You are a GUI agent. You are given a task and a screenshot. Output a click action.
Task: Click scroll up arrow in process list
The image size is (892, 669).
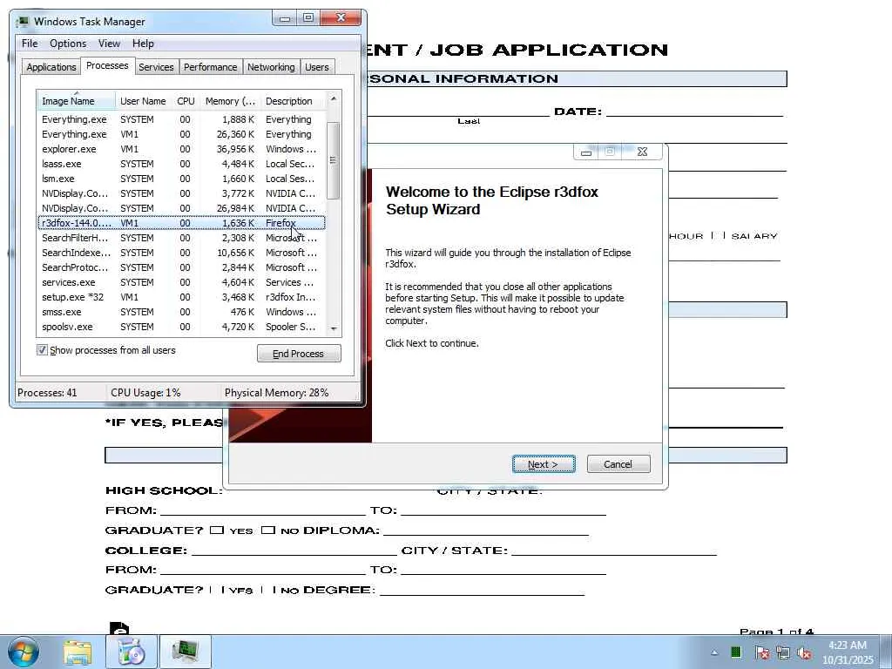click(334, 99)
